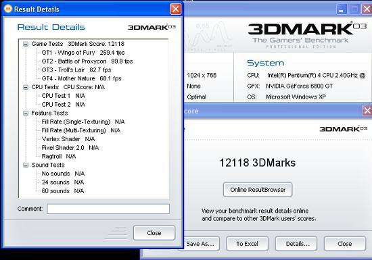The width and height of the screenshot is (372, 260).
Task: Select GT3 - Troll's Lair row
Action: [76, 70]
